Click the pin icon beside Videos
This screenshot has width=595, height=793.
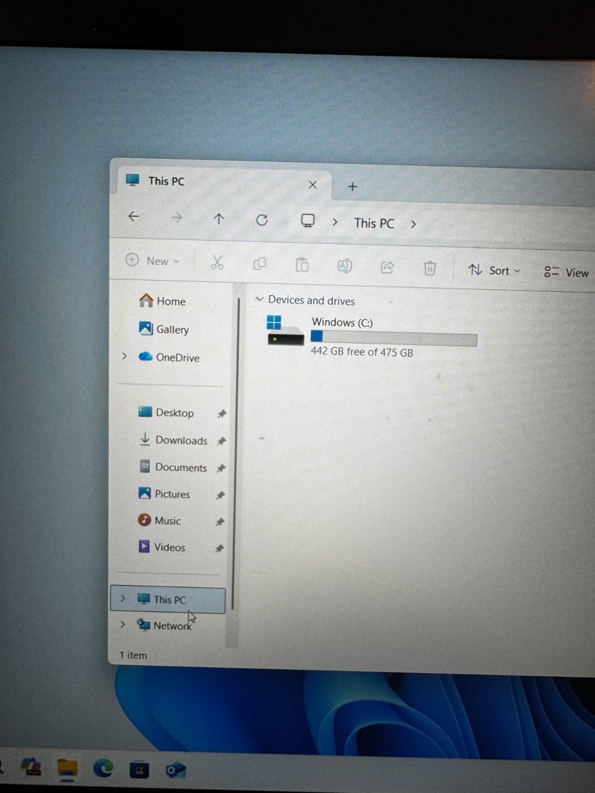(x=219, y=549)
